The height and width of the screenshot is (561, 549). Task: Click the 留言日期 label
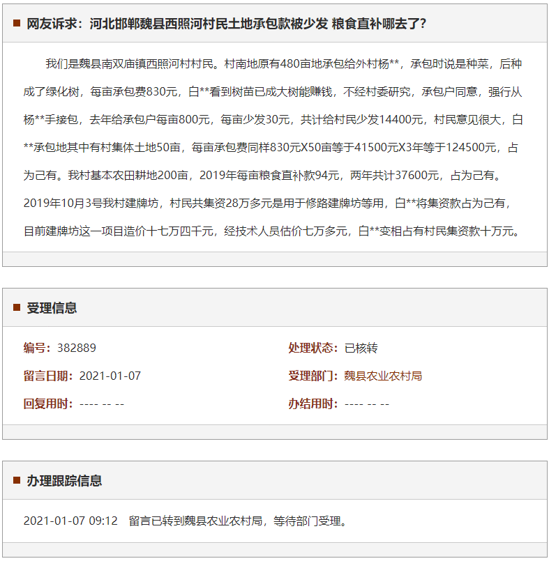click(48, 376)
